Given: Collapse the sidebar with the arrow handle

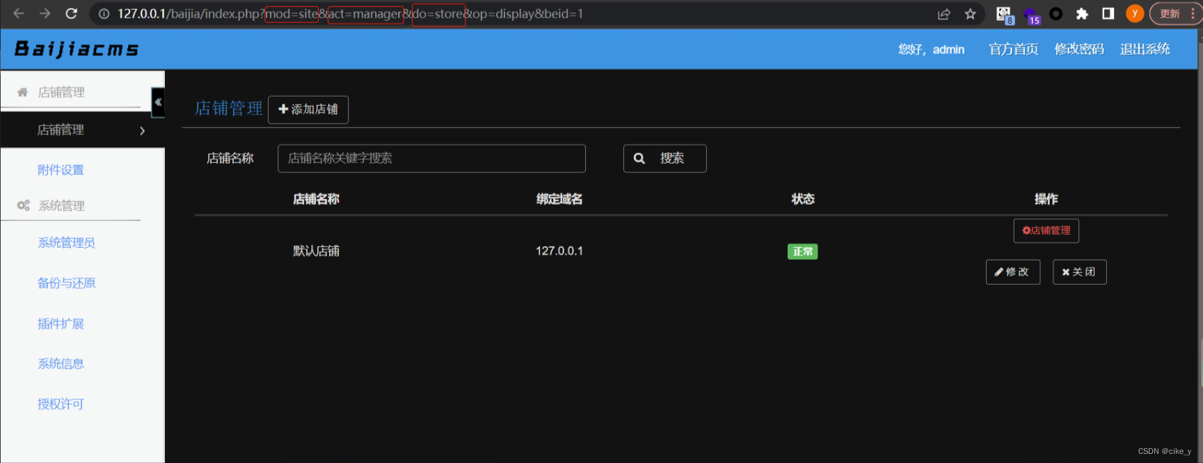Looking at the screenshot, I should [x=158, y=102].
